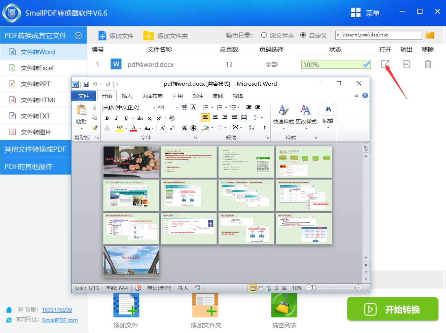Toggle Bold formatting in Word ribbon
446x333 pixels.
tap(107, 118)
